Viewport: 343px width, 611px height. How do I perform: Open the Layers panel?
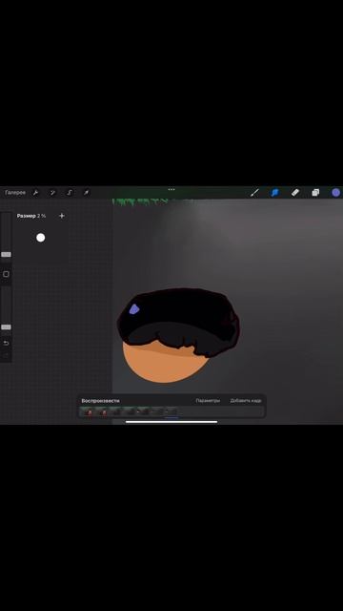(x=315, y=193)
